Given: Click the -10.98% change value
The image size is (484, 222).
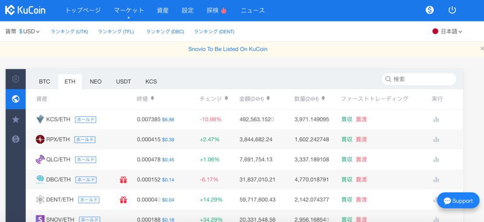Looking at the screenshot, I should click(210, 119).
